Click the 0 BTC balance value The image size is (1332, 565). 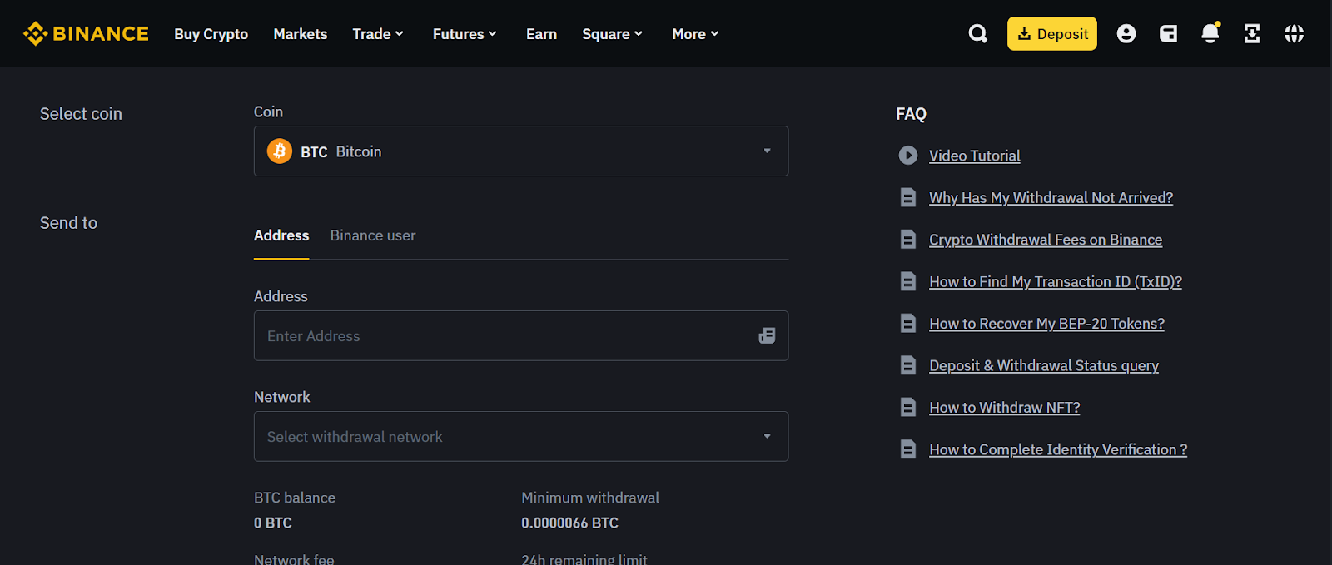[273, 523]
